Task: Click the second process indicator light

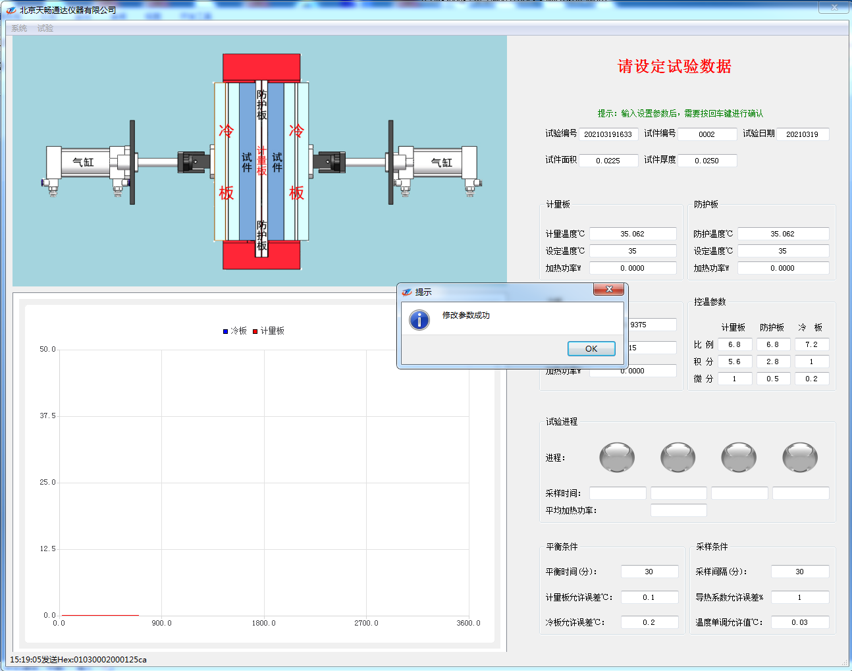Action: pyautogui.click(x=678, y=457)
